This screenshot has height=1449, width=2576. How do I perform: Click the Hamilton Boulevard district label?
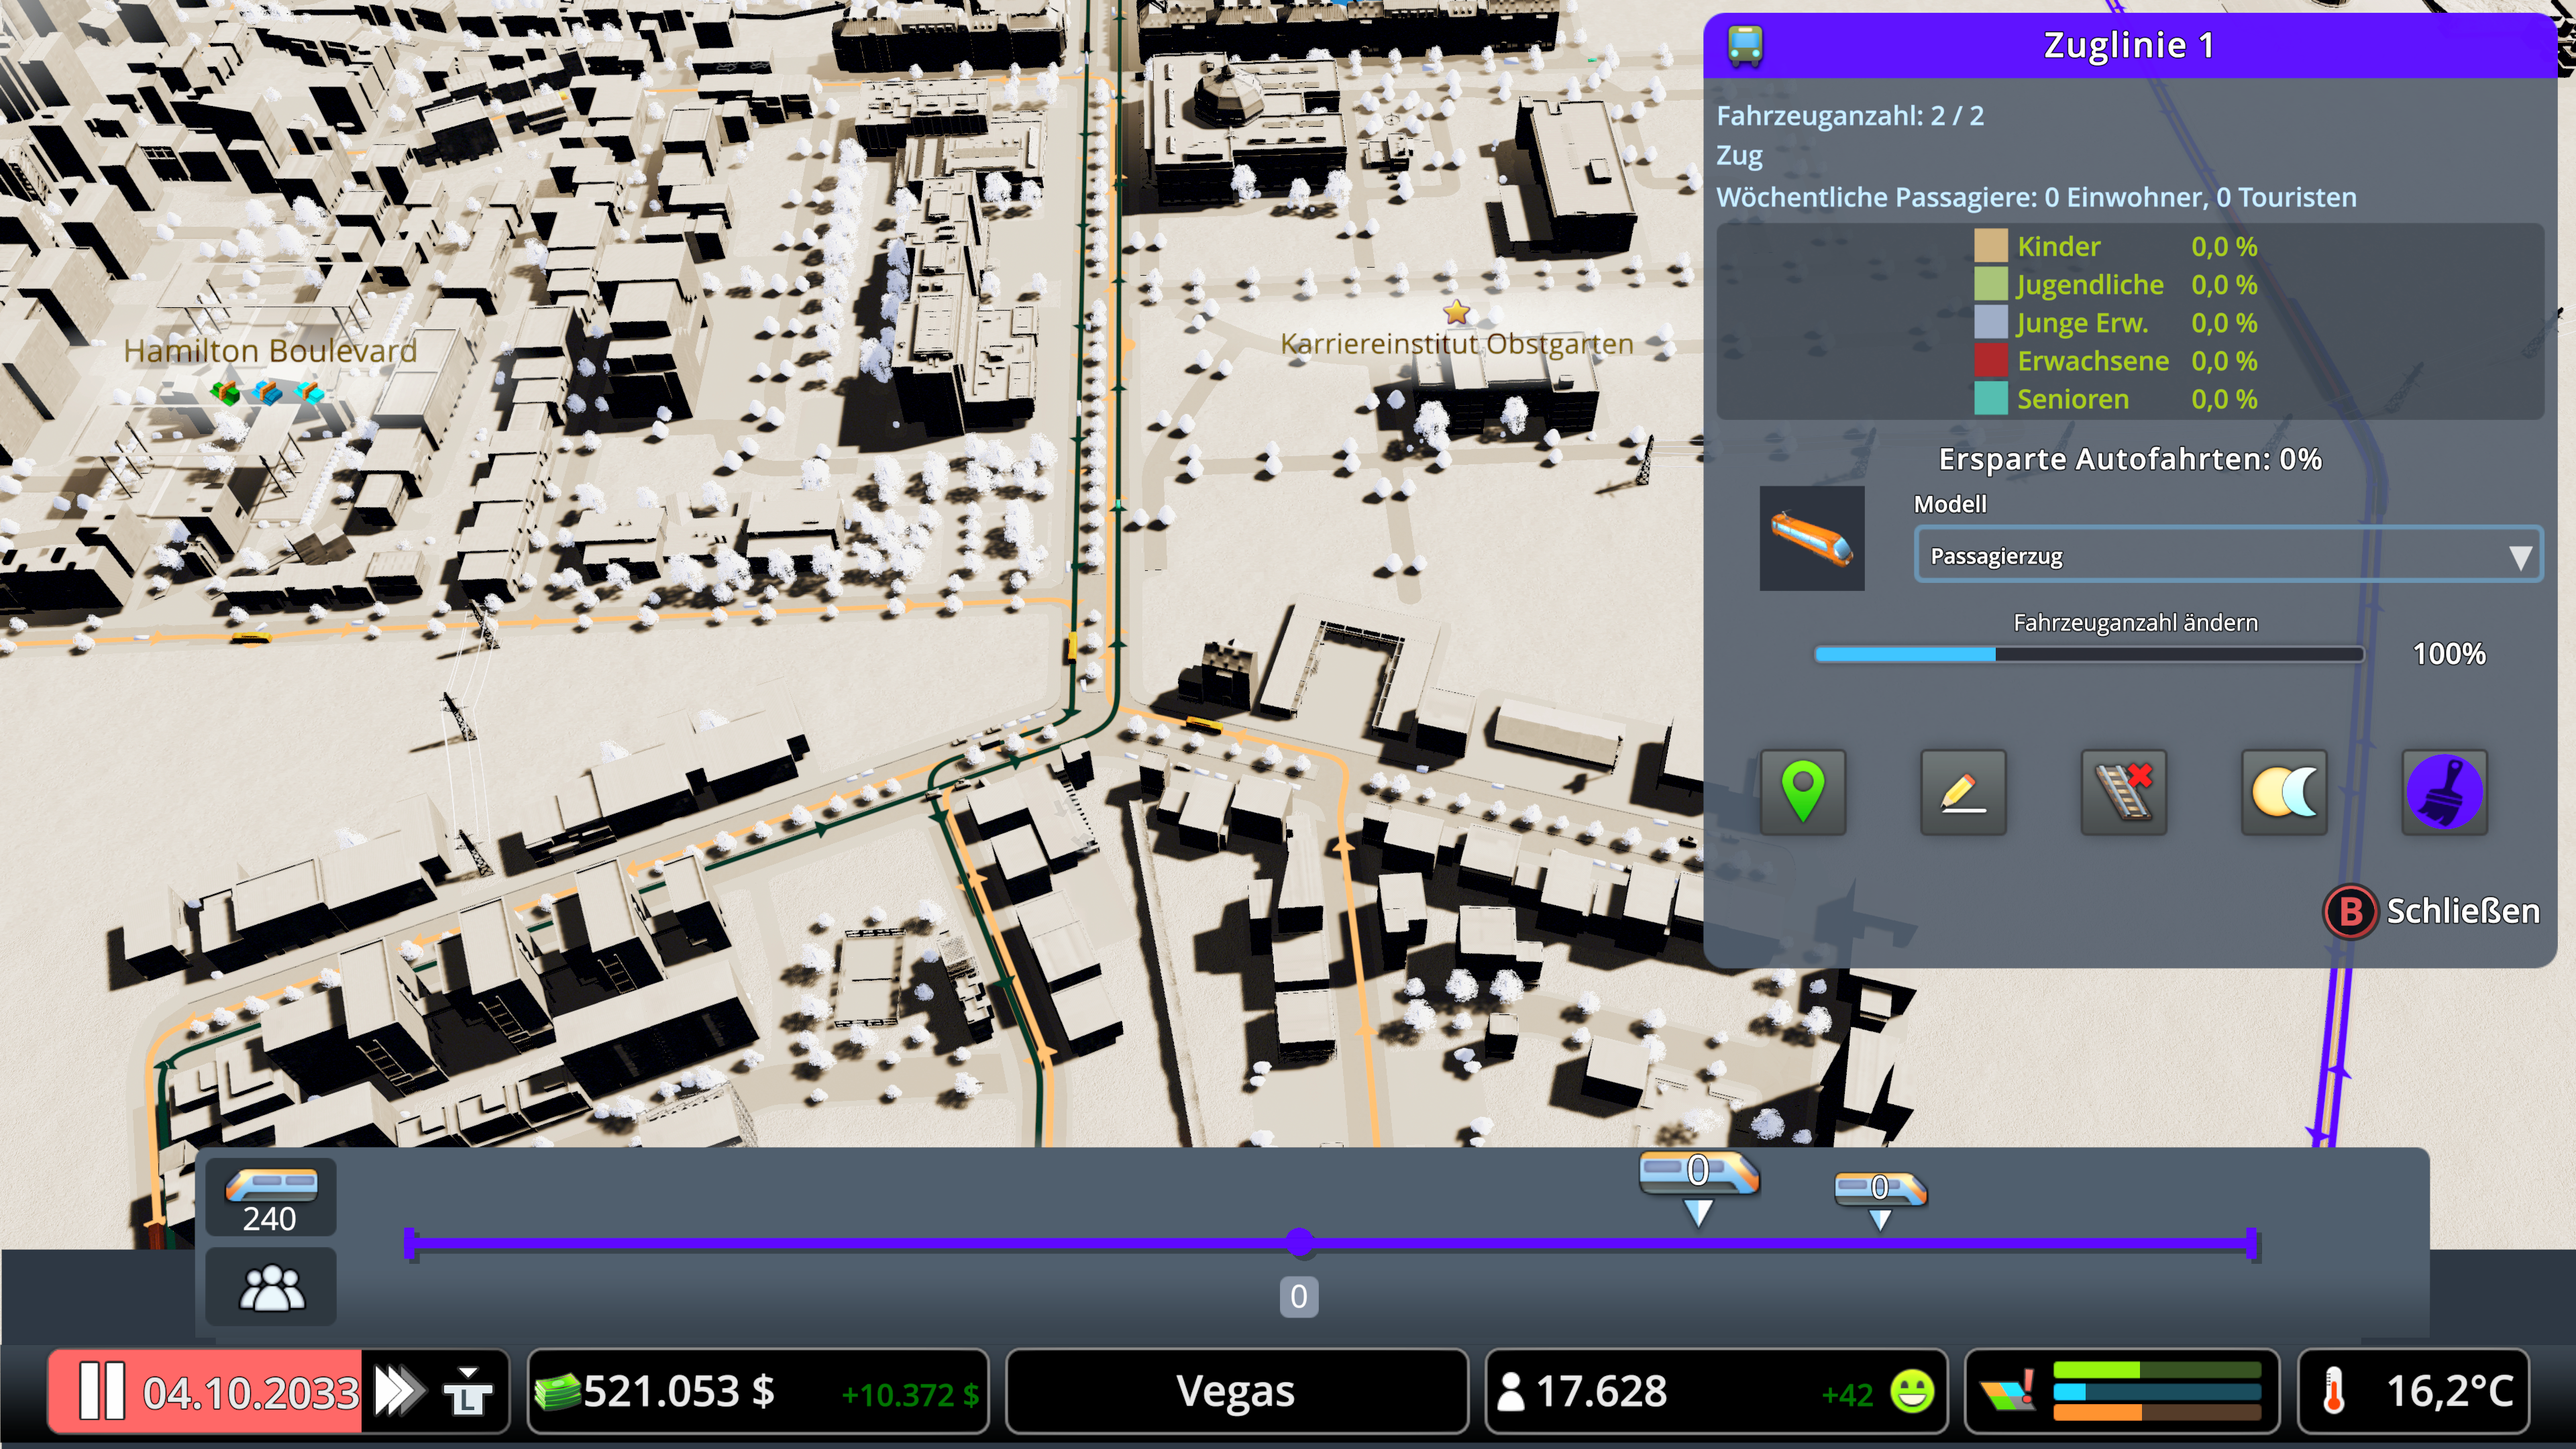[270, 351]
